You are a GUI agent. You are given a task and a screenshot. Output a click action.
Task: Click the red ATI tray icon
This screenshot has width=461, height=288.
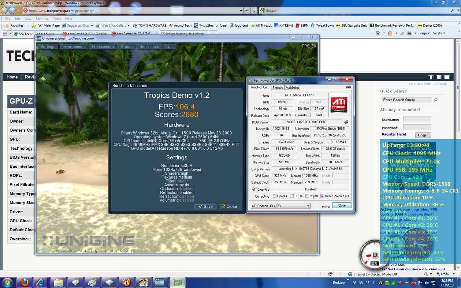pos(413,283)
